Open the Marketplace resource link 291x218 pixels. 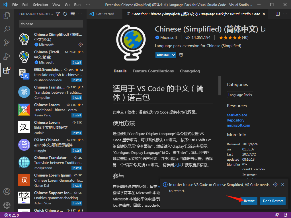(x=237, y=115)
